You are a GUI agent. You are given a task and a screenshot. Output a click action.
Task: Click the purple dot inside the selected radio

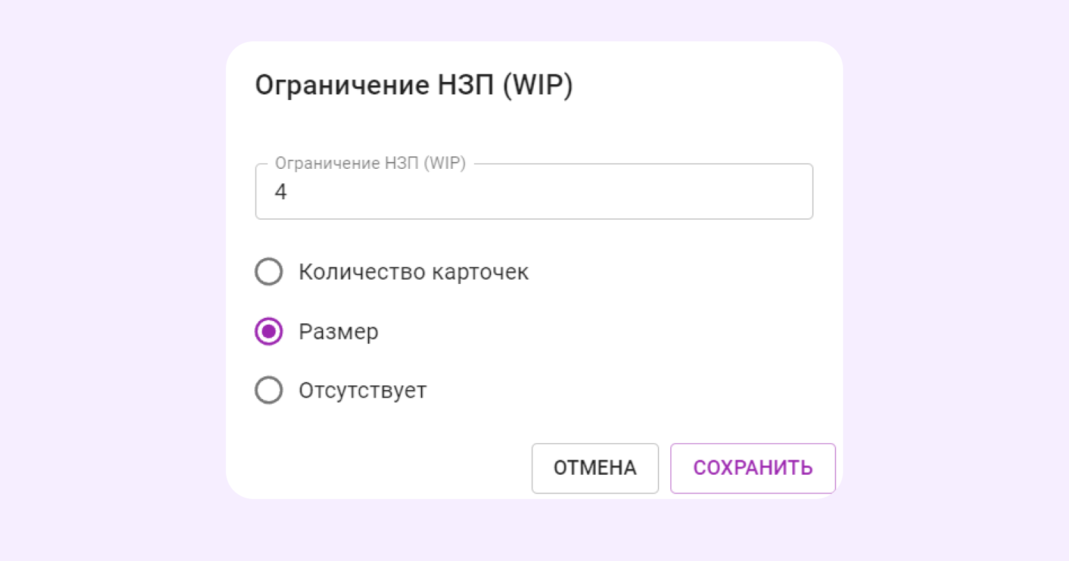click(269, 331)
